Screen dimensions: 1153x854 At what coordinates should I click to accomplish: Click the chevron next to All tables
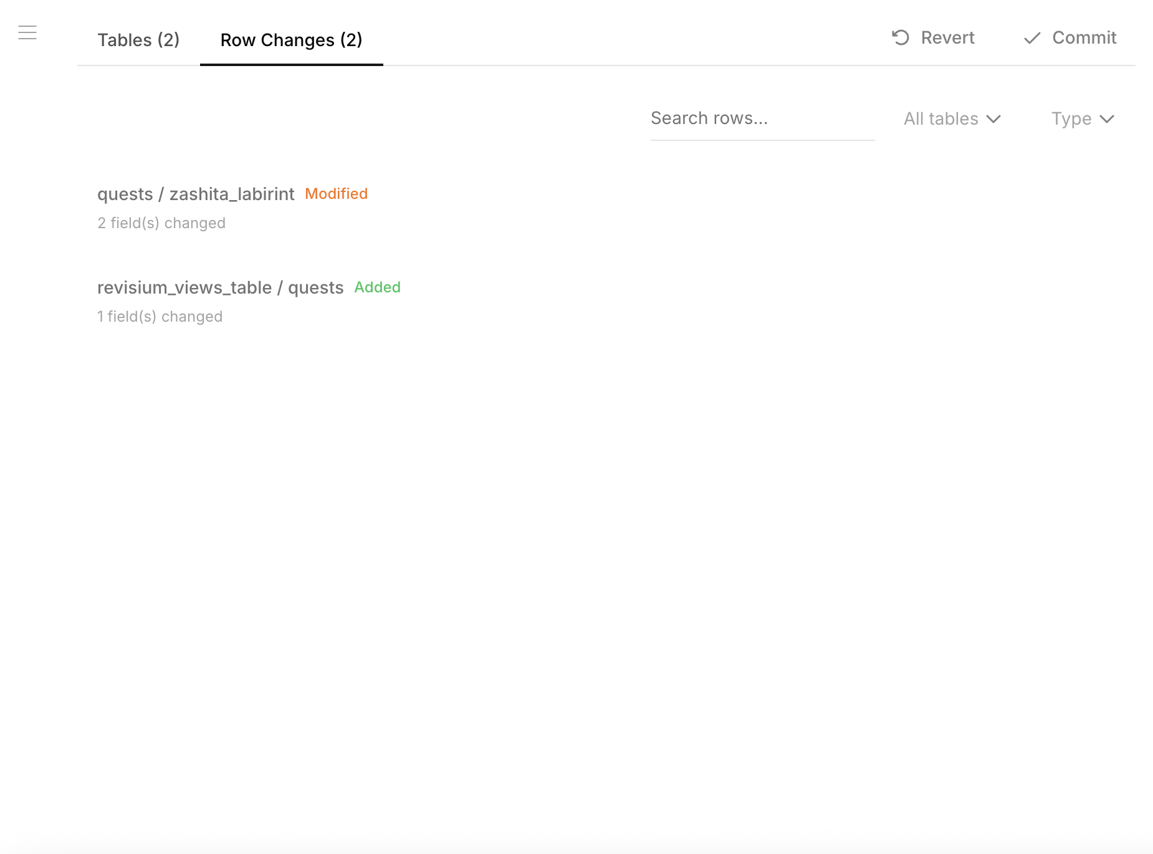[x=994, y=118]
